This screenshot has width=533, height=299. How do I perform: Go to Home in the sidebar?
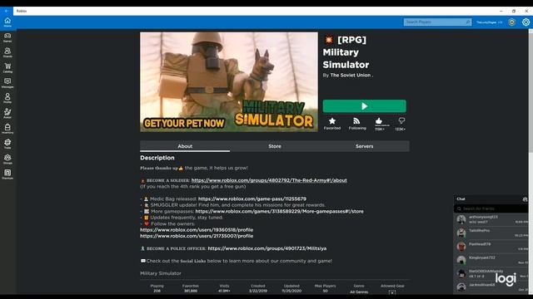[x=7, y=22]
